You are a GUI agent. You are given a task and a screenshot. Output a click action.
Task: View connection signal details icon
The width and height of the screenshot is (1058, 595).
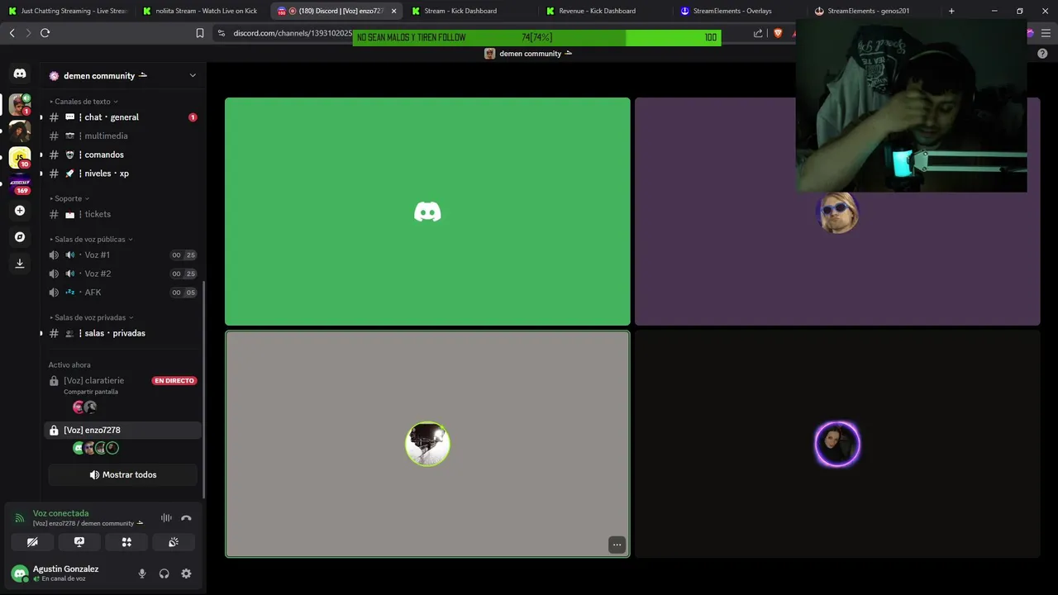[20, 518]
